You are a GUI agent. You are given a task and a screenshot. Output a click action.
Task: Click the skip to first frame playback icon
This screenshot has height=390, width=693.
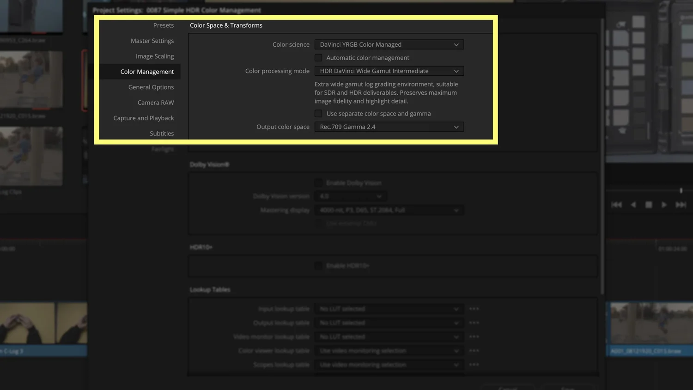click(x=617, y=204)
